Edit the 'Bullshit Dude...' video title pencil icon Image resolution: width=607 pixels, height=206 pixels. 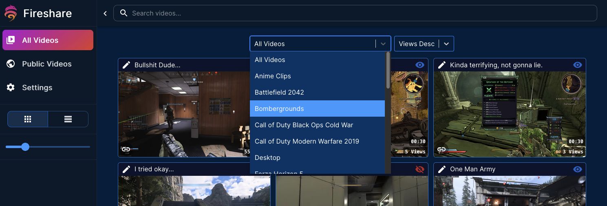tap(126, 65)
